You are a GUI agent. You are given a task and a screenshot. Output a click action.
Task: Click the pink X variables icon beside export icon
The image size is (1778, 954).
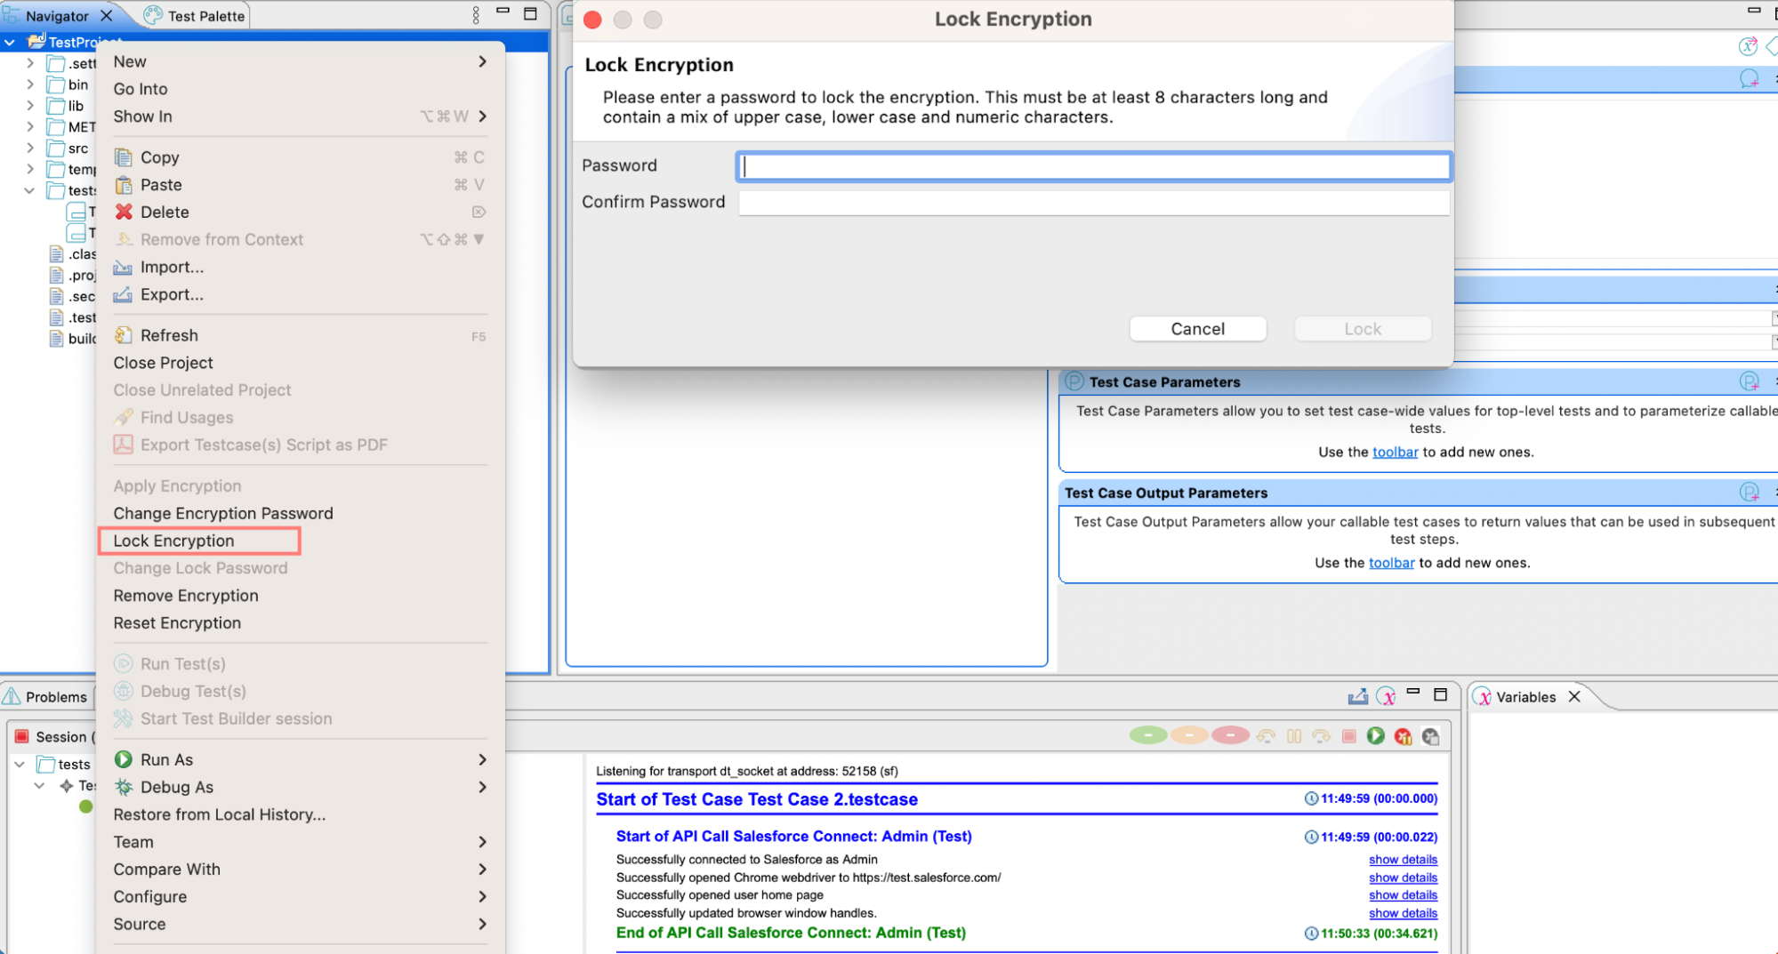pos(1386,697)
